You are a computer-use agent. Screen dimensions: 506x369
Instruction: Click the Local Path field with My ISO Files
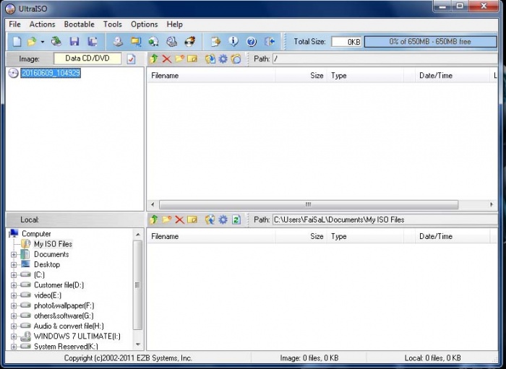(385, 220)
